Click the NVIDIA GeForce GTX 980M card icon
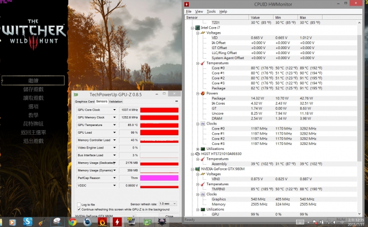 (x=198, y=169)
